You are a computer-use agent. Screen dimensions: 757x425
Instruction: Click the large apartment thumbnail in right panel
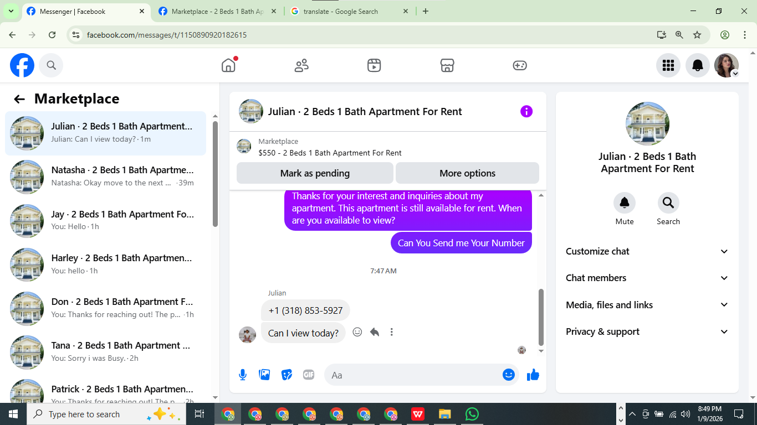coord(647,123)
